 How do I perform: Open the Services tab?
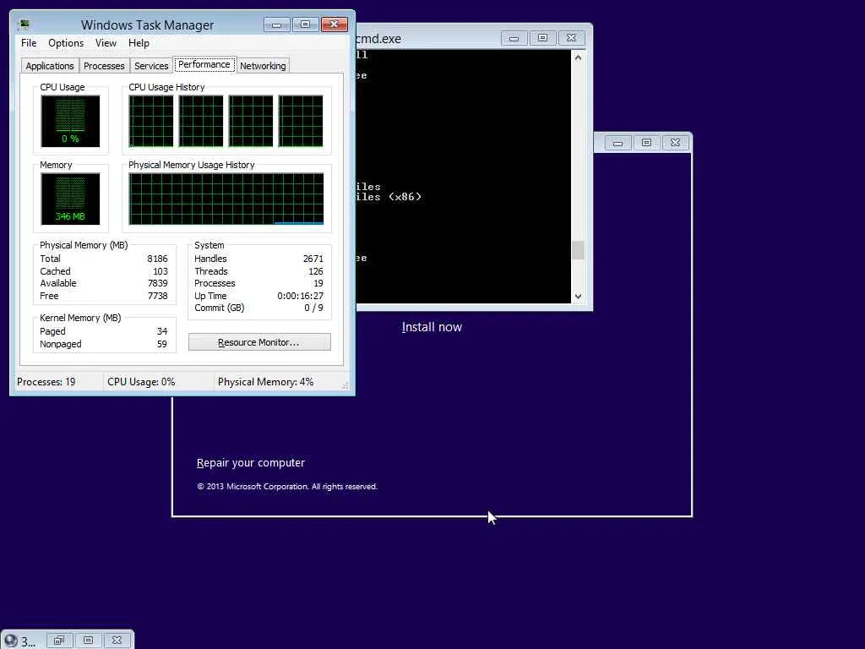[x=151, y=66]
